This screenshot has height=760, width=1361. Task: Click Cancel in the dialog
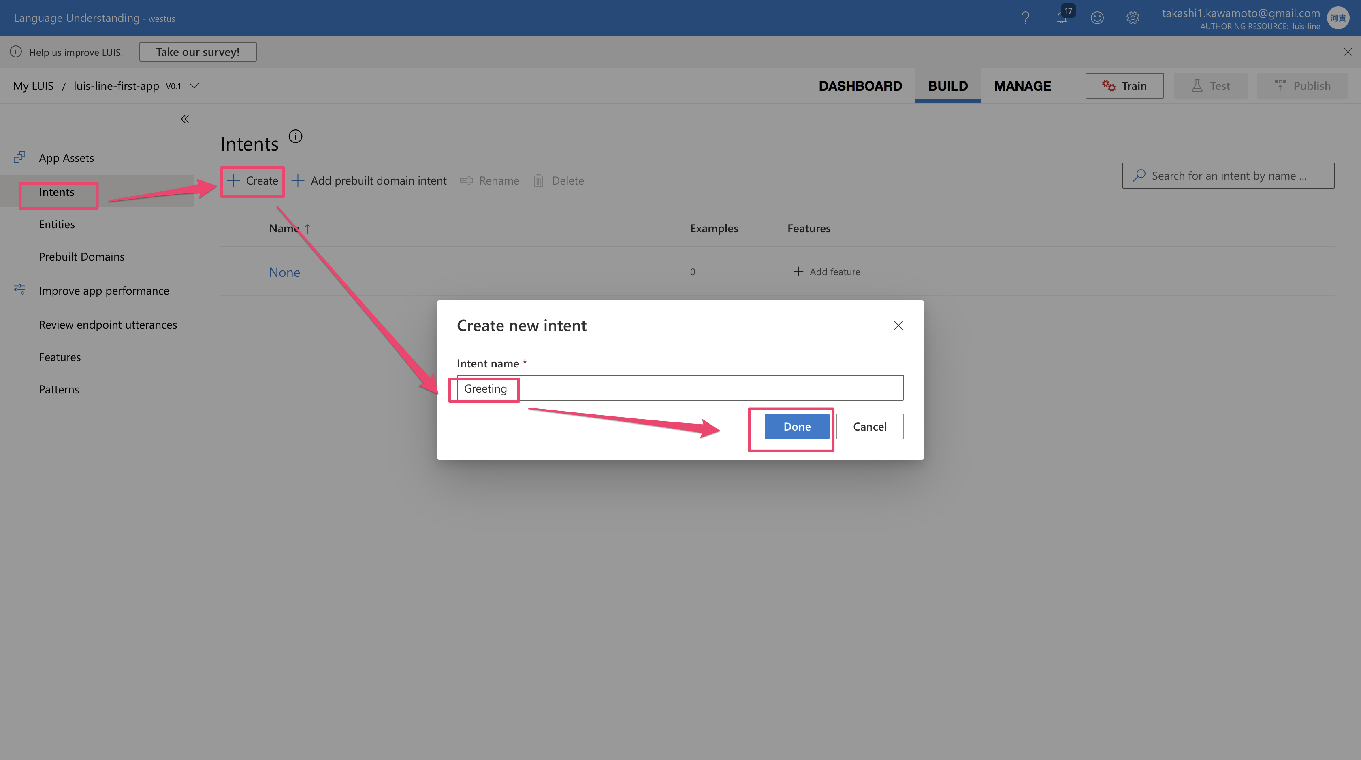click(869, 427)
